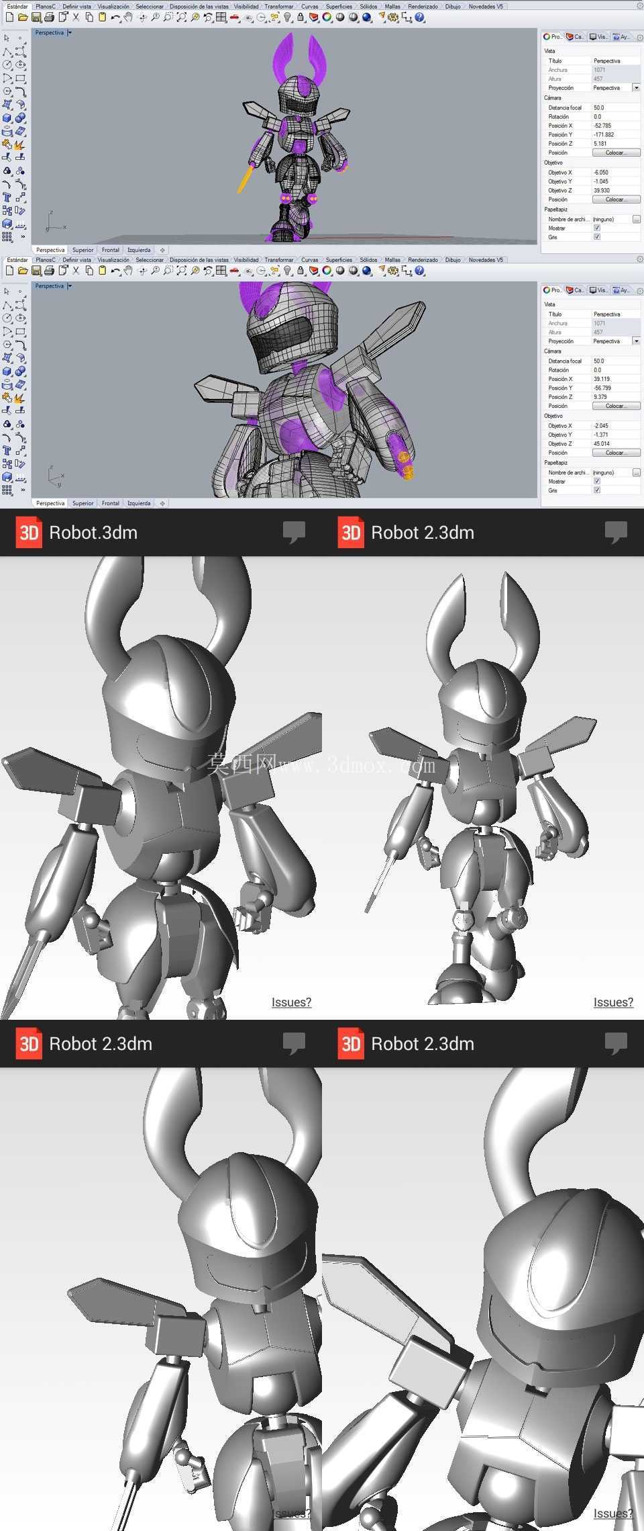Viewport: 644px width, 1531px height.
Task: Switch to Superior viewport tab in upper window
Action: click(83, 250)
